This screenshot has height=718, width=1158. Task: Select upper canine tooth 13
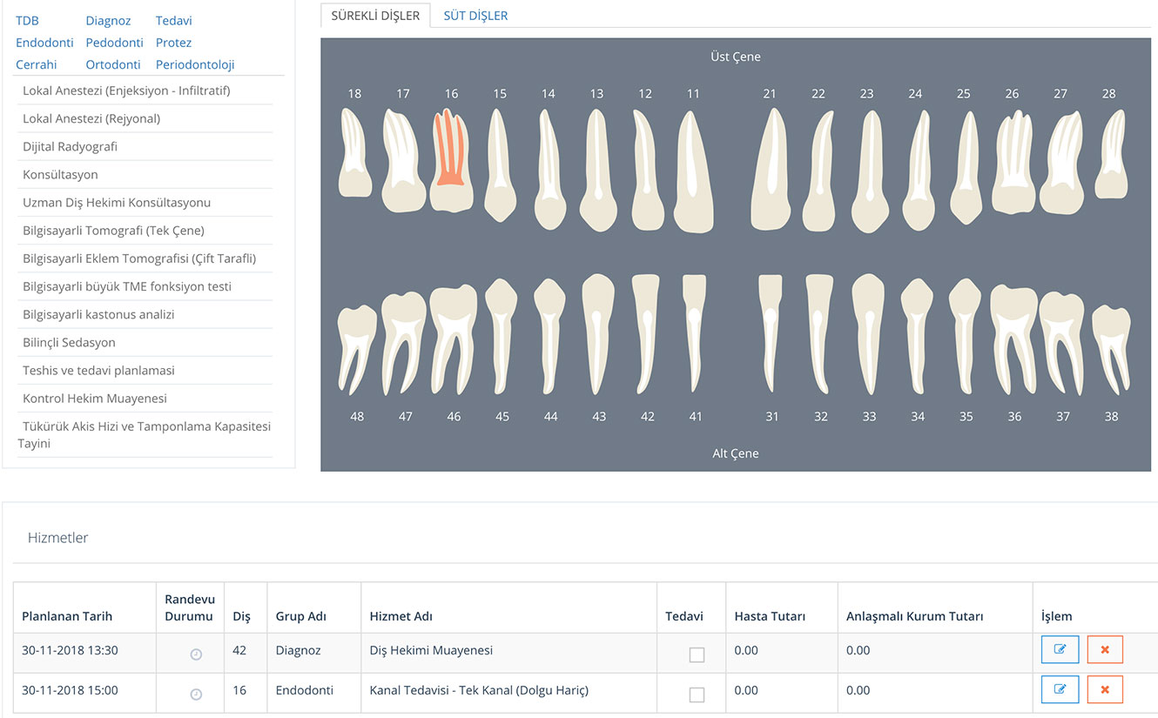coord(597,170)
